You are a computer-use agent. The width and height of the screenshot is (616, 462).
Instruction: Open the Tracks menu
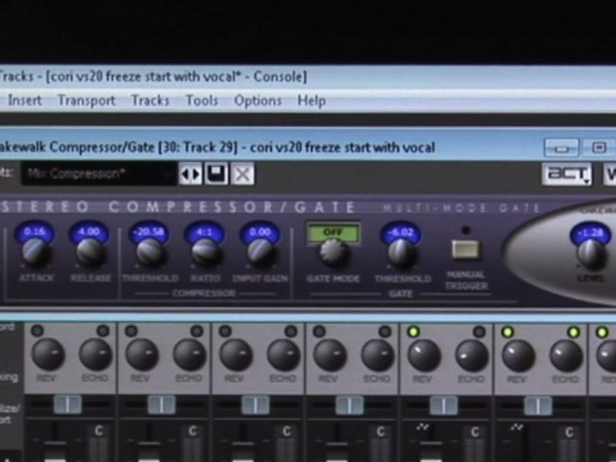pos(150,101)
